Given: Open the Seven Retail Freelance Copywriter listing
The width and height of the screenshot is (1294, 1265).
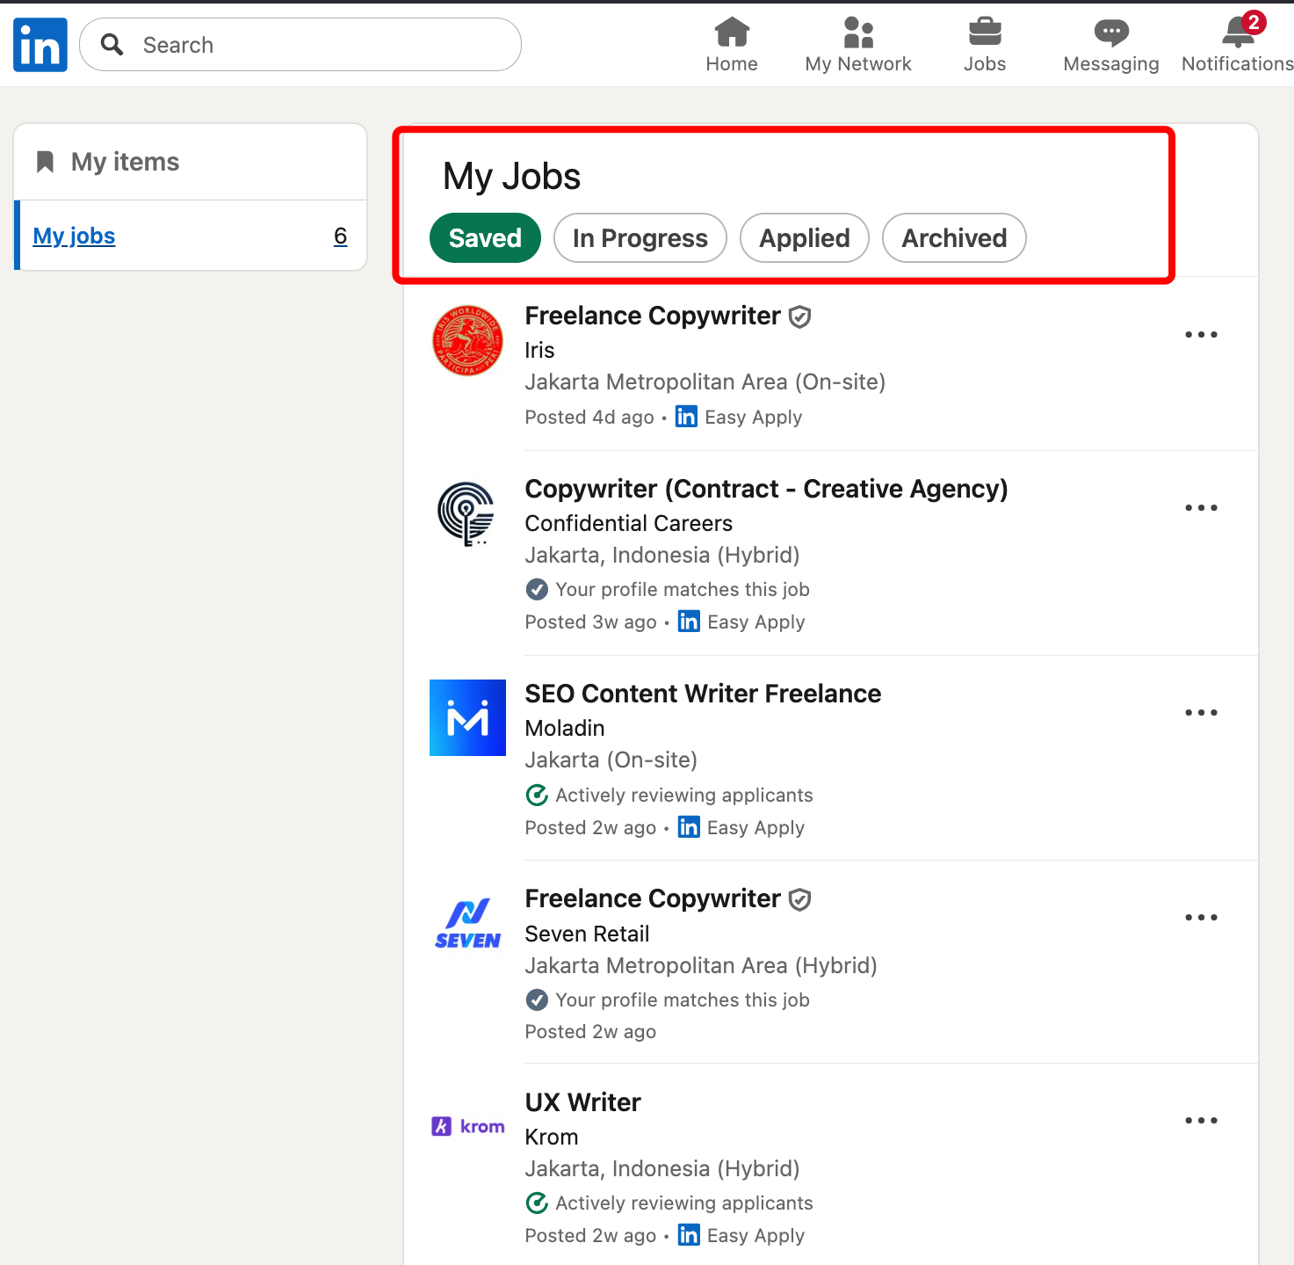Looking at the screenshot, I should point(652,898).
